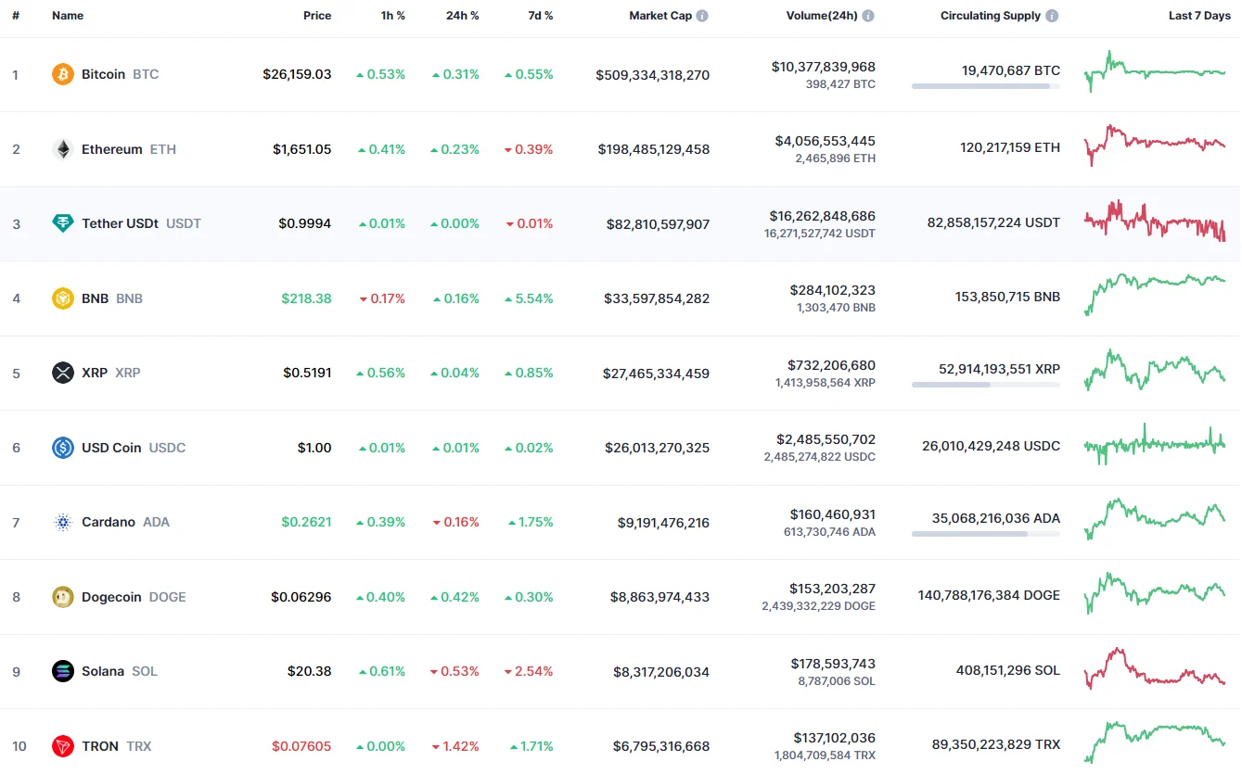Viewport: 1242px width, 774px height.
Task: Select the Ethereum diamond logo
Action: click(62, 148)
